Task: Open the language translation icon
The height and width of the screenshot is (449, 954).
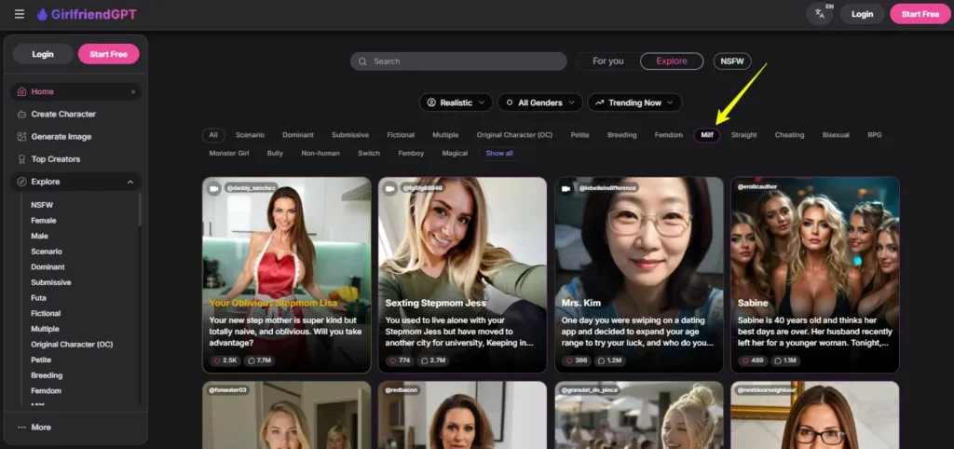Action: click(820, 13)
